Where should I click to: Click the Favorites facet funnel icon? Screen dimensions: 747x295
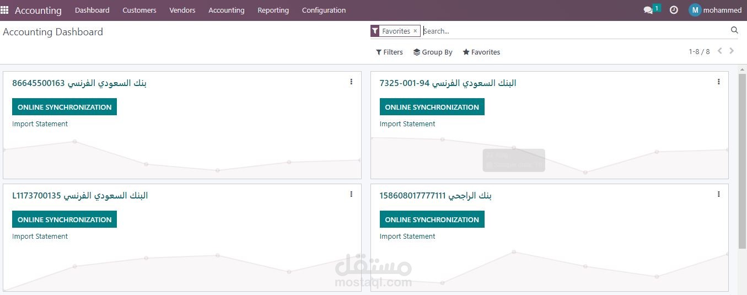(x=375, y=31)
